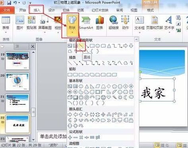This screenshot has width=188, height=148.
Task: Open the Undo history dropdown arrow
Action: pos(19,3)
